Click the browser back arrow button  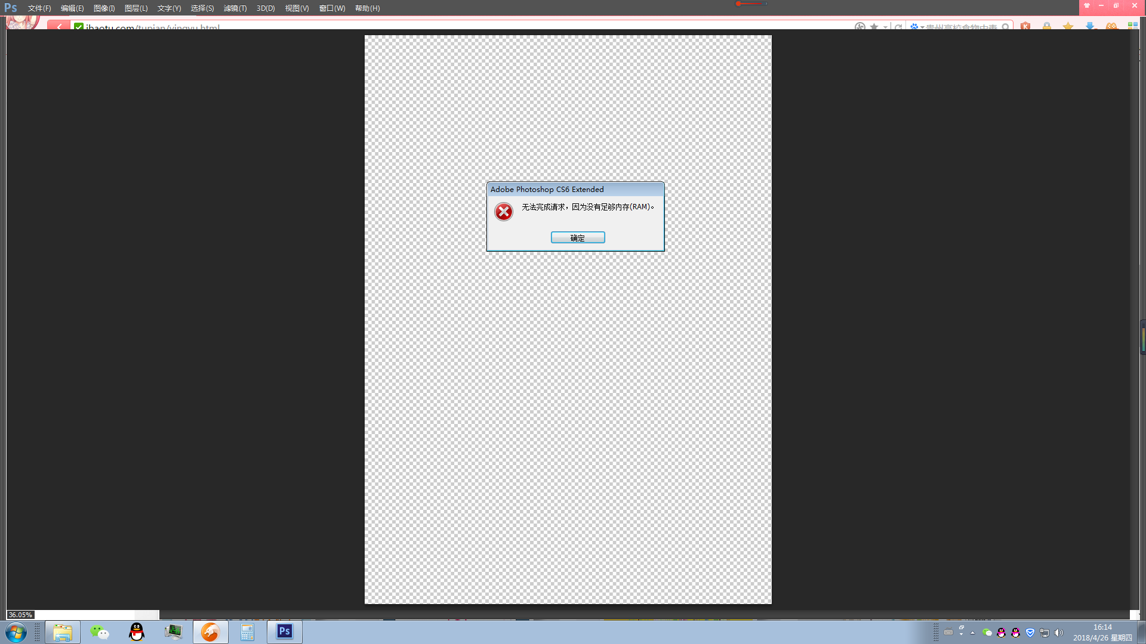58,26
